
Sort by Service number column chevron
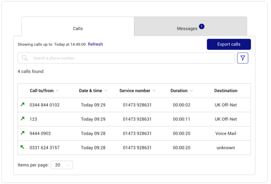(154, 91)
